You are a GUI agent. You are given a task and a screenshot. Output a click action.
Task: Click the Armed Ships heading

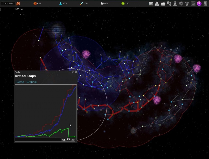click(25, 76)
